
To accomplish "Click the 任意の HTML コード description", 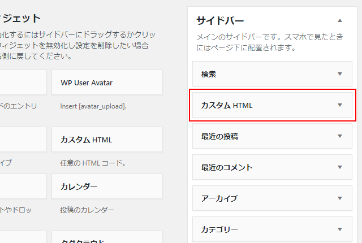I will coord(93,164).
